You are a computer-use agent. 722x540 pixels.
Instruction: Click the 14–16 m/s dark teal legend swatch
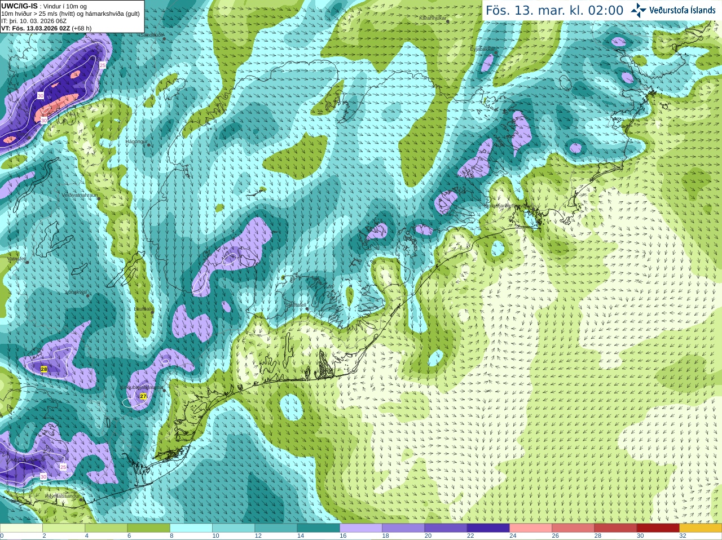(x=318, y=528)
